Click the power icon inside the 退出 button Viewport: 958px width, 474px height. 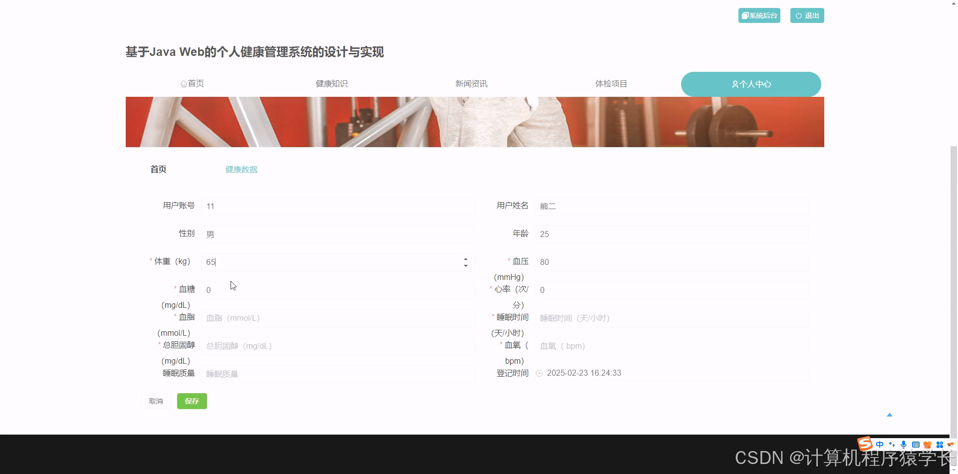coord(799,15)
